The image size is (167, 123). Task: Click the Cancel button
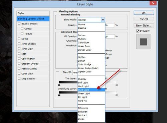[x=144, y=19]
